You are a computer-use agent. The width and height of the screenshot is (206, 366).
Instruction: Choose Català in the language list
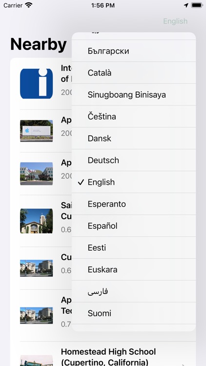(x=134, y=73)
